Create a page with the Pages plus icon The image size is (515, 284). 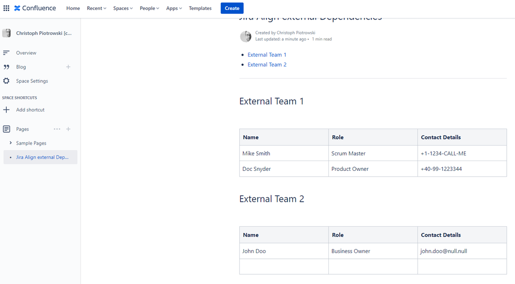69,129
